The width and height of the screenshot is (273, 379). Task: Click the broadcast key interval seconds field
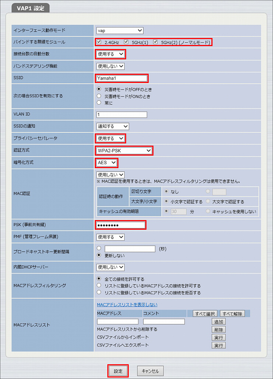click(x=130, y=249)
